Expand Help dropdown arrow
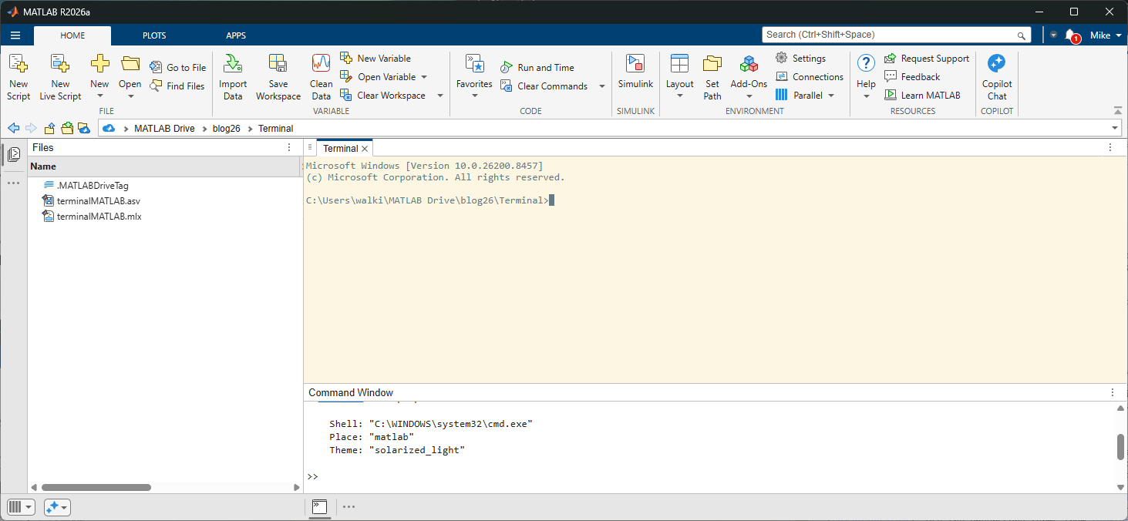1128x521 pixels. [866, 96]
